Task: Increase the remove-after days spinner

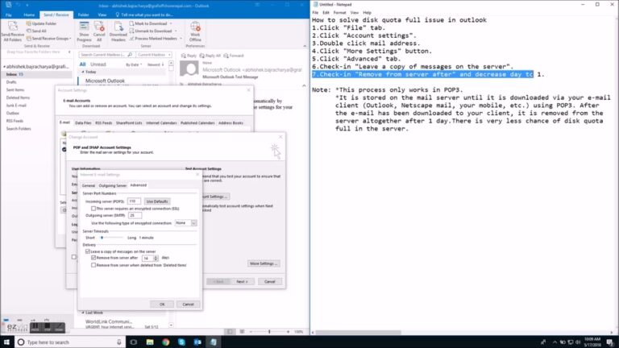Action: click(x=156, y=256)
